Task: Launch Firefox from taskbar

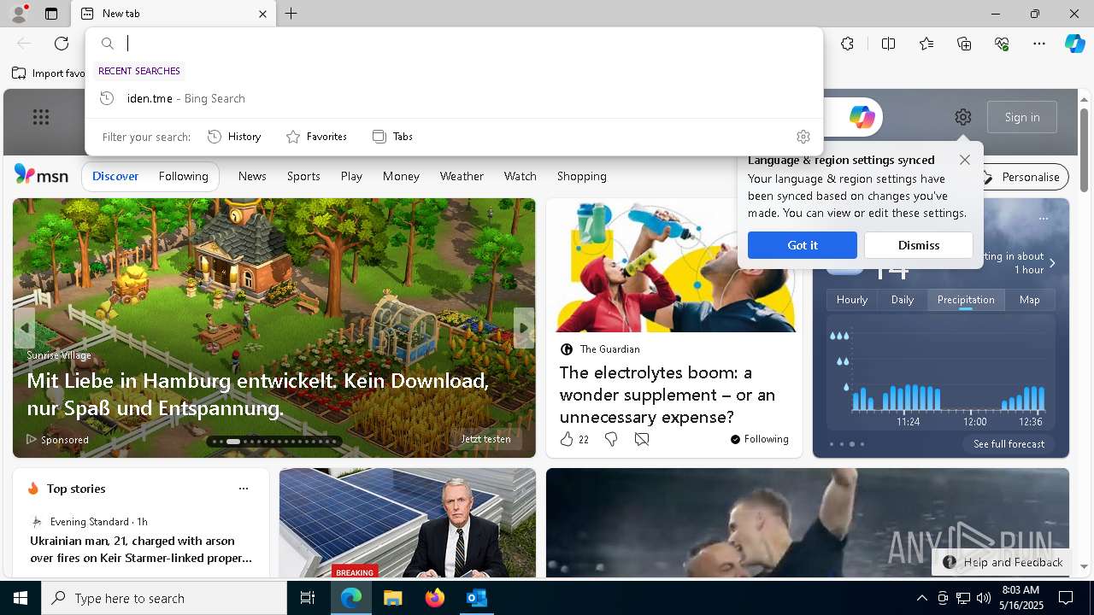Action: pyautogui.click(x=435, y=598)
